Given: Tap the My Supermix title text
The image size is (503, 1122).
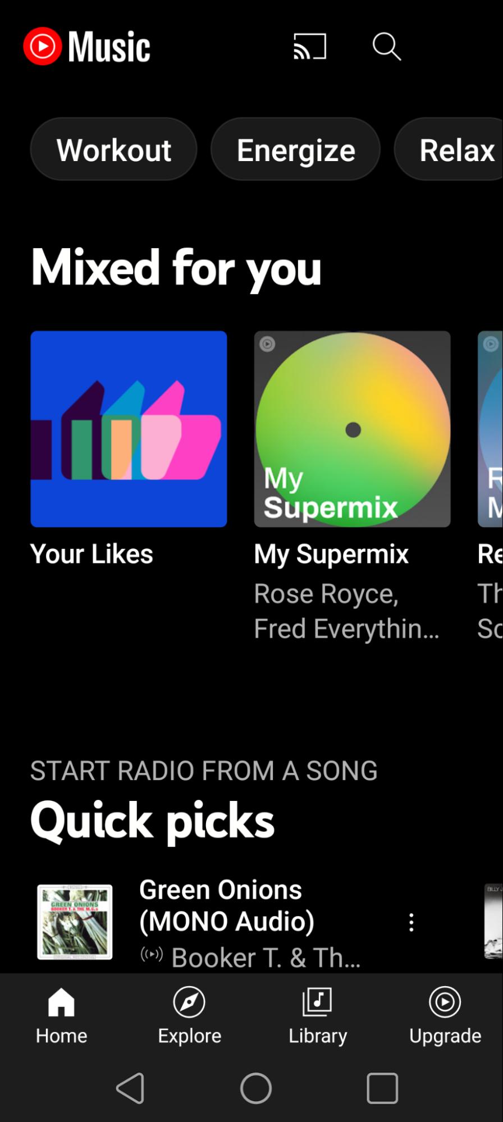Looking at the screenshot, I should 331,554.
